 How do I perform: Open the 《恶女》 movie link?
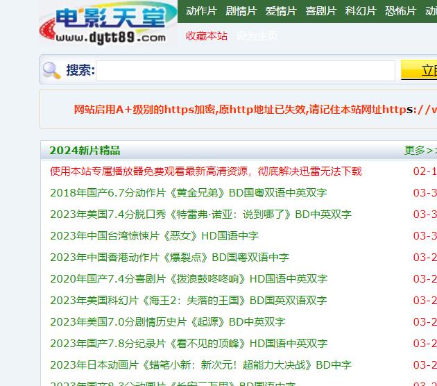pos(154,235)
